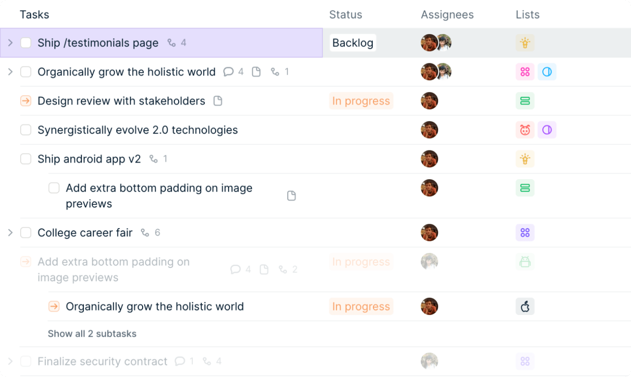Click the document icon on Design review with stakeholders

pyautogui.click(x=218, y=101)
